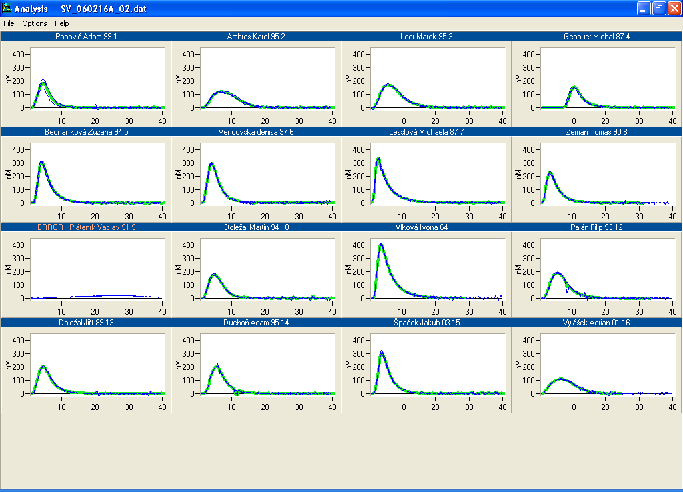Open the Duchoň Adam curve chart

tap(268, 363)
